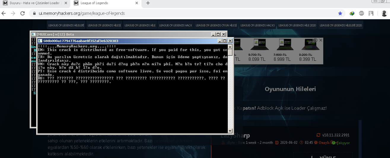
Task: Reload the current page
Action: coord(23,13)
